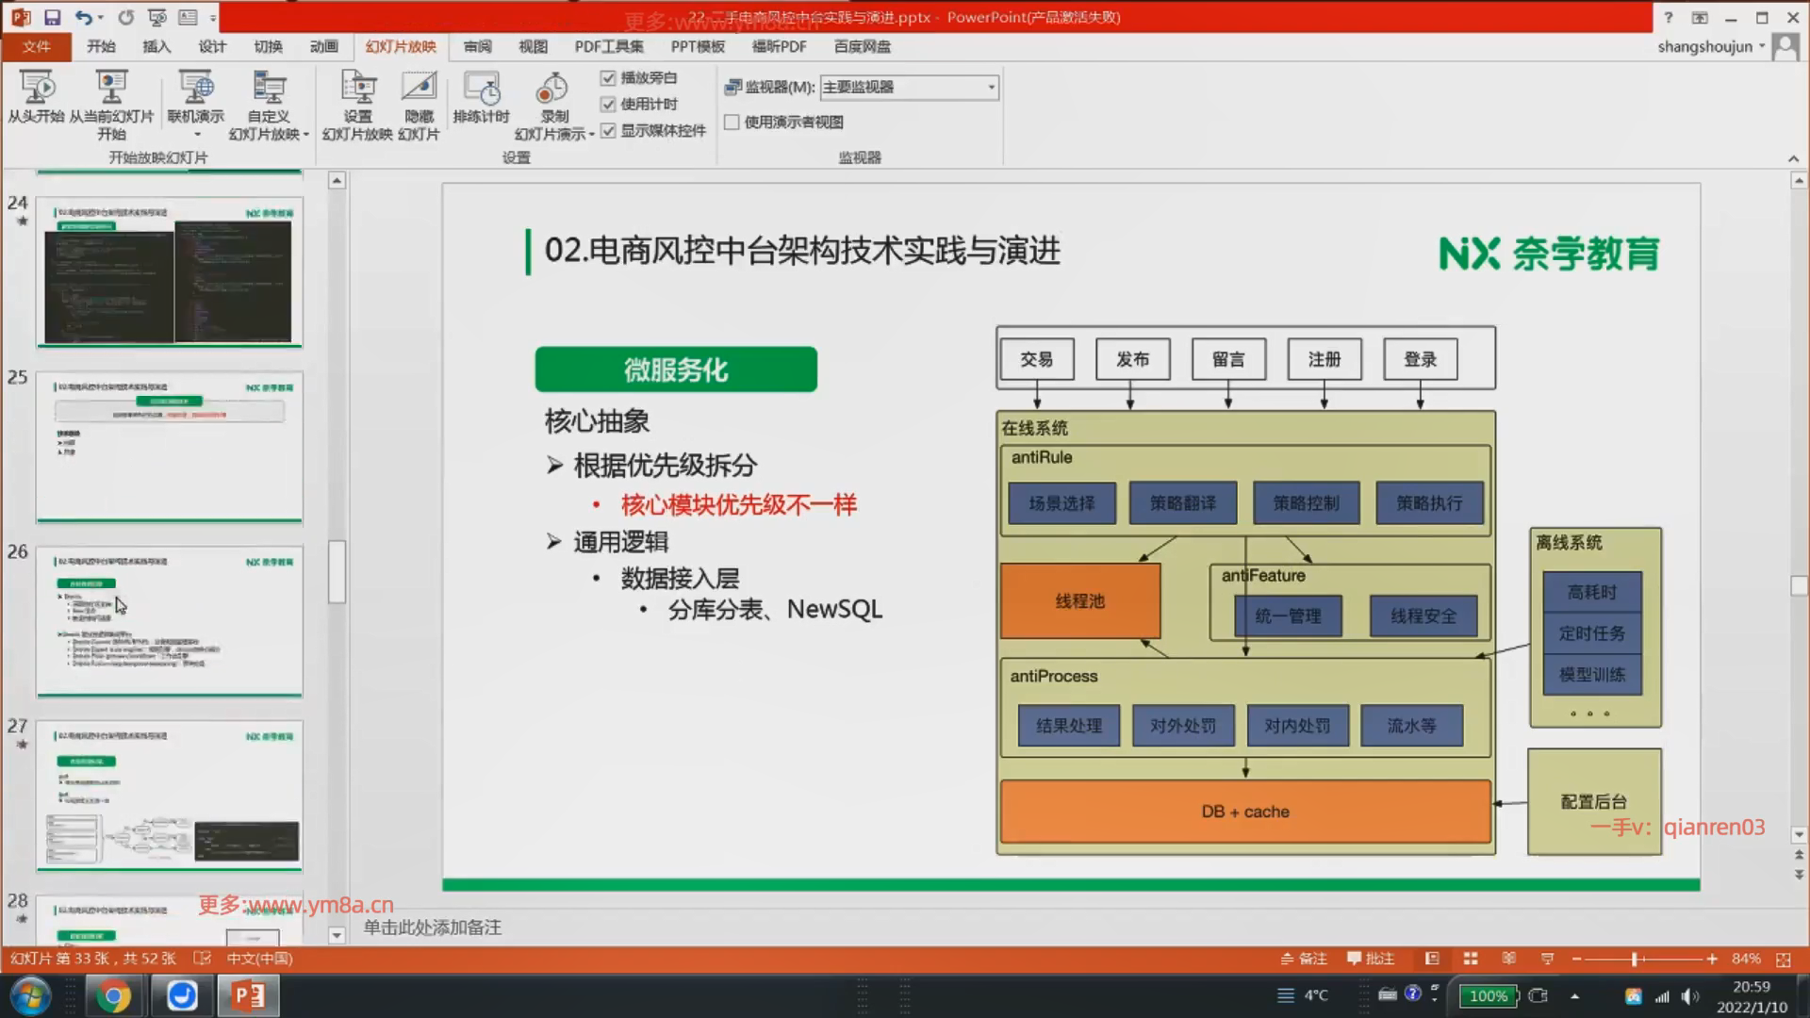The height and width of the screenshot is (1018, 1810).
Task: Switch to the 视图 ribbon tab
Action: tap(533, 46)
